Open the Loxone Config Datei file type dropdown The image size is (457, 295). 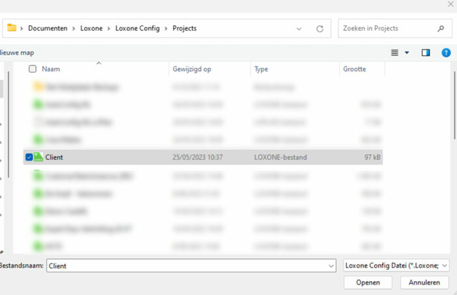(x=396, y=266)
